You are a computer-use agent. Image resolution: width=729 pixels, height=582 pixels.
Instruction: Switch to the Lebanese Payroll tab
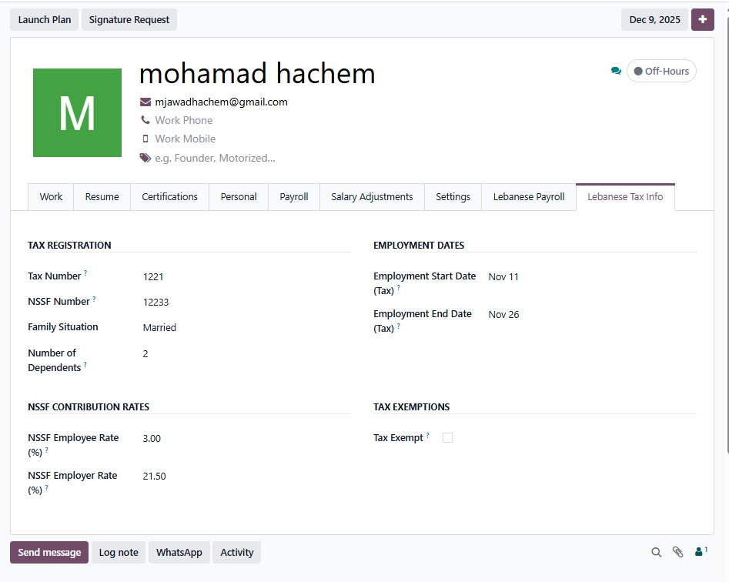tap(528, 197)
